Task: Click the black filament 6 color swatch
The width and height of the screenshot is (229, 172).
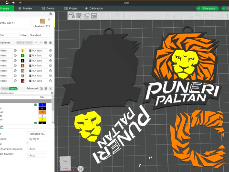Action: tap(22, 61)
